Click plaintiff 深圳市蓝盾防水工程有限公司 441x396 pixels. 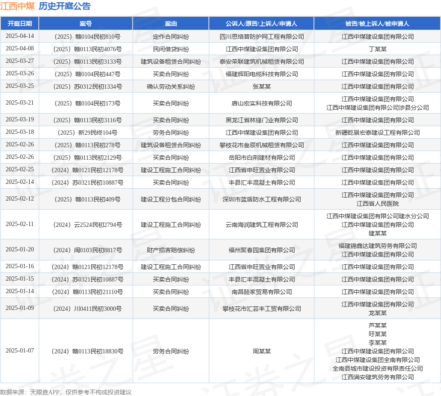click(x=261, y=200)
